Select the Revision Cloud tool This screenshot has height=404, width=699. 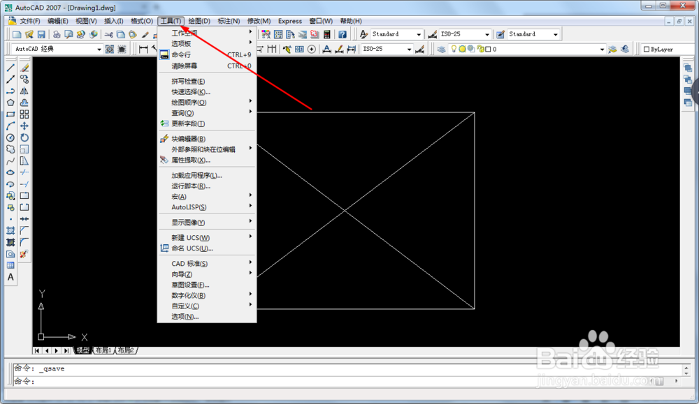tap(10, 149)
